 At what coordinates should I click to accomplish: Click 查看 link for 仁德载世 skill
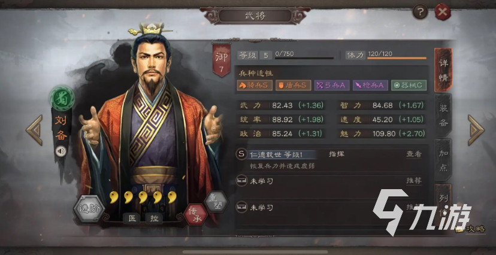(414, 154)
